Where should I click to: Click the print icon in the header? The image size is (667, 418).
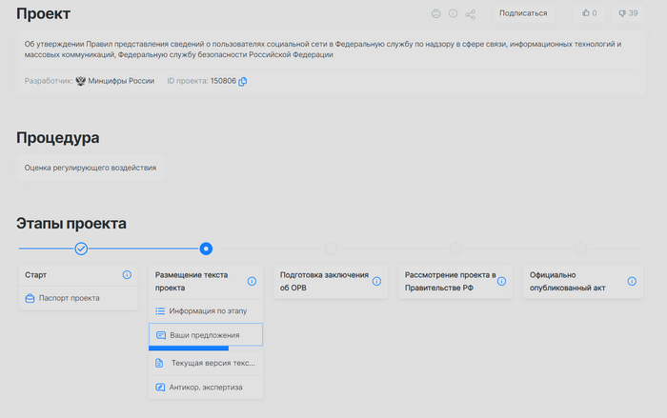coord(436,13)
